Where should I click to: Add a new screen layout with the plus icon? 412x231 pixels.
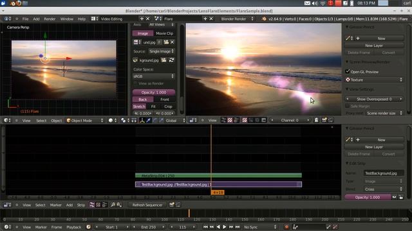[142, 19]
